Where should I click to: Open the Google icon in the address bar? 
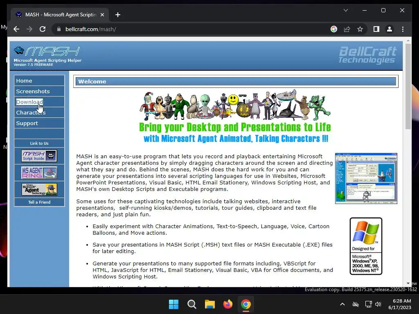[x=334, y=29]
